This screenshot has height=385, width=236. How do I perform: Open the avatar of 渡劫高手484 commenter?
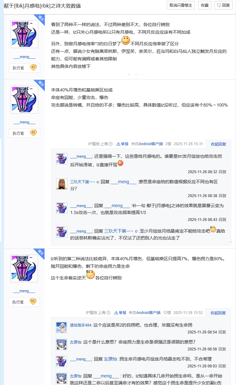[61, 327]
